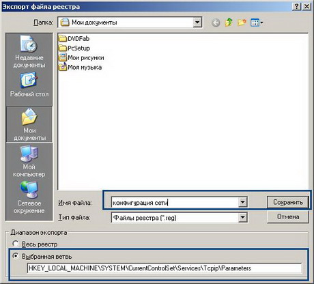Open Файлы реестра (*.reg) type combo box
The image size is (314, 284).
(x=180, y=218)
